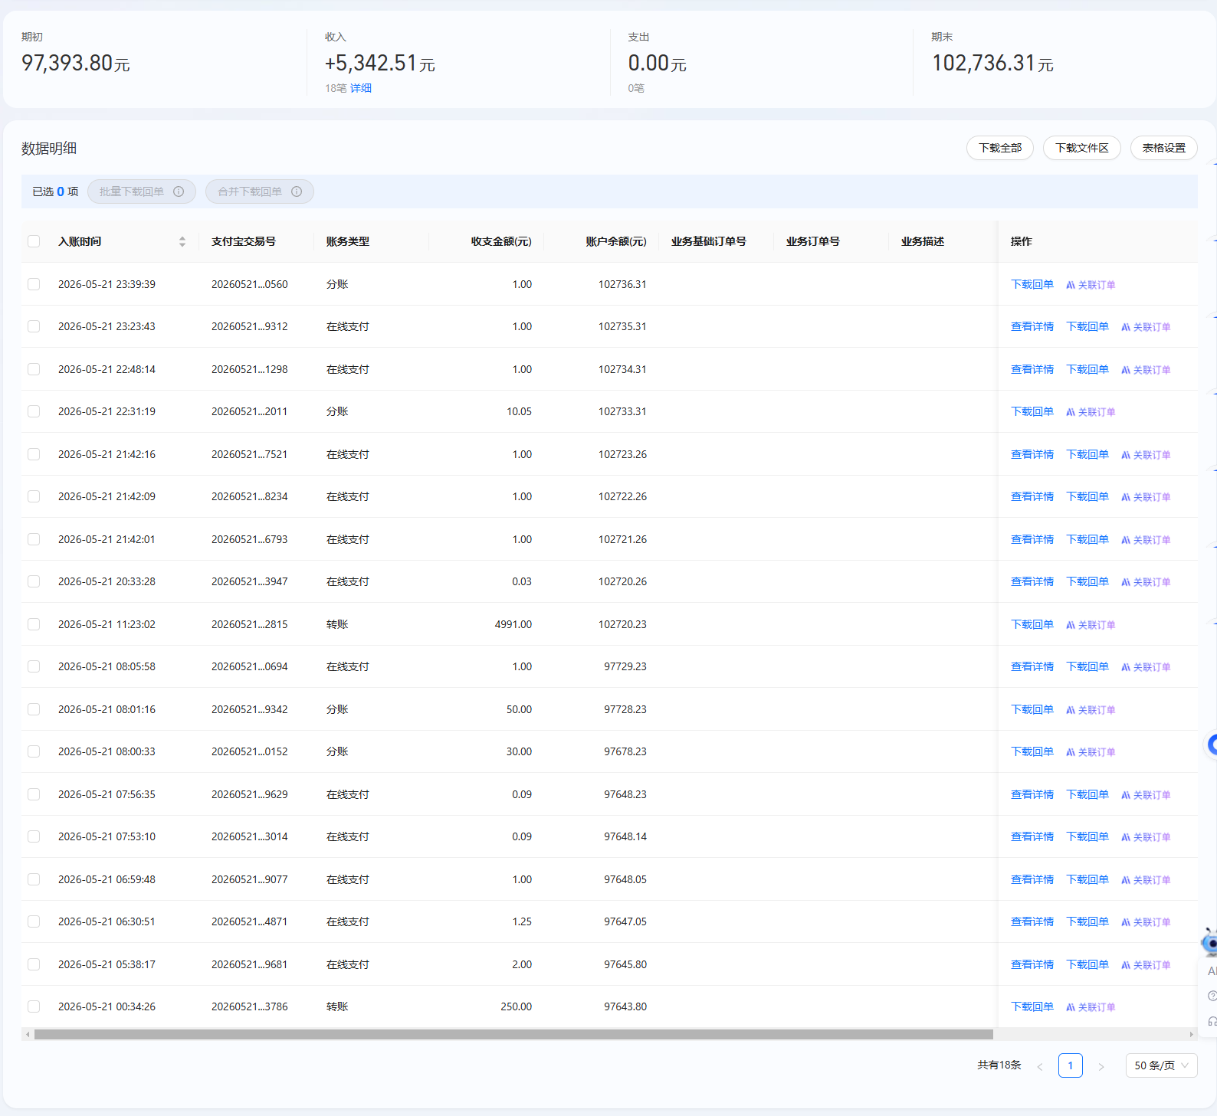Click 下载全部 button

(1000, 148)
